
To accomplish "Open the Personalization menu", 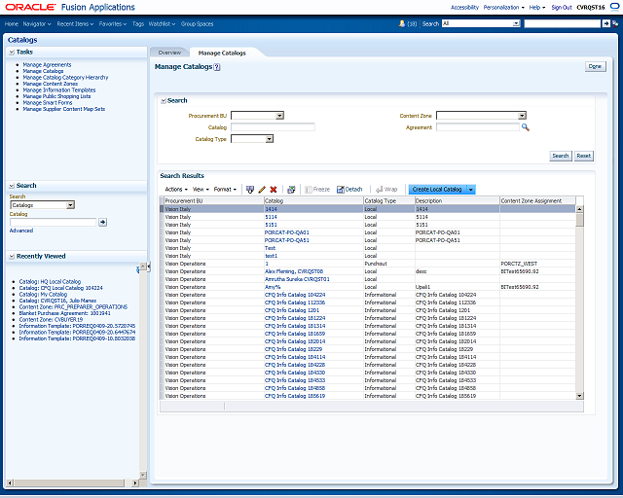I will click(503, 7).
